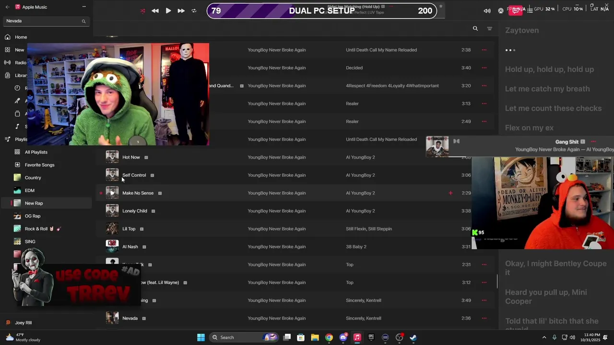
Task: Open the Still Flexin, Still Steppin album link
Action: click(x=369, y=229)
